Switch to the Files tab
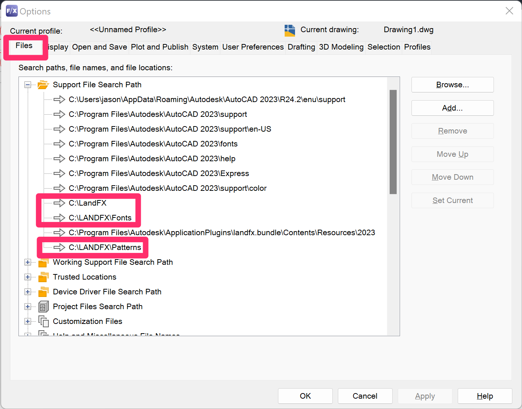 (24, 45)
